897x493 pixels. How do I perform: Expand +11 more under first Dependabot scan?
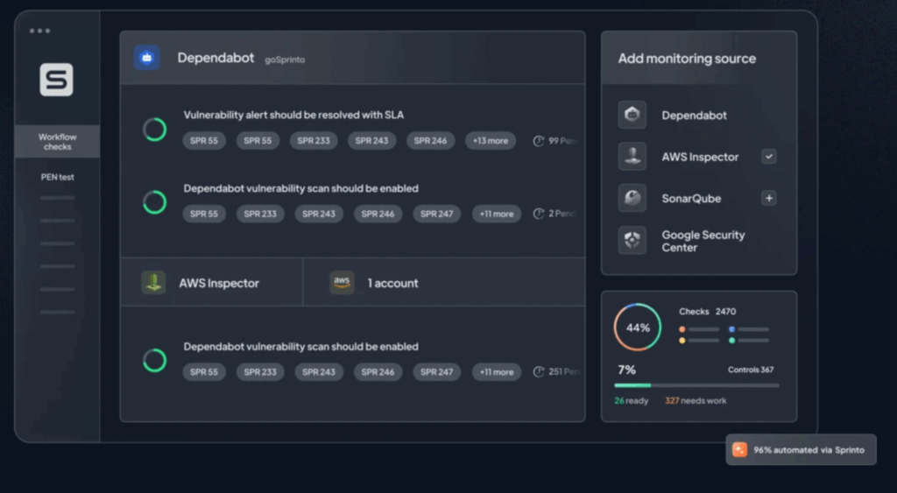(496, 214)
